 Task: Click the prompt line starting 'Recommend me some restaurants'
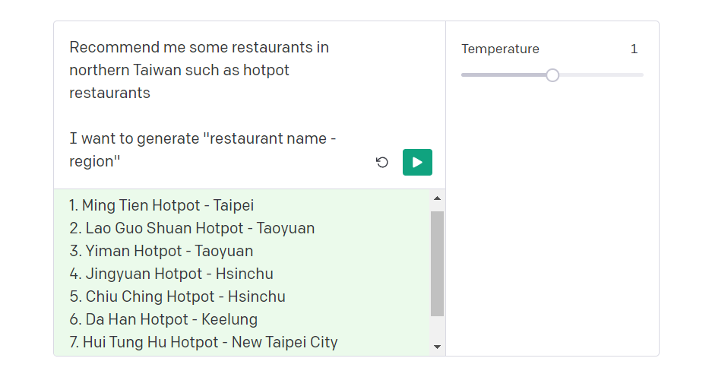click(x=199, y=47)
